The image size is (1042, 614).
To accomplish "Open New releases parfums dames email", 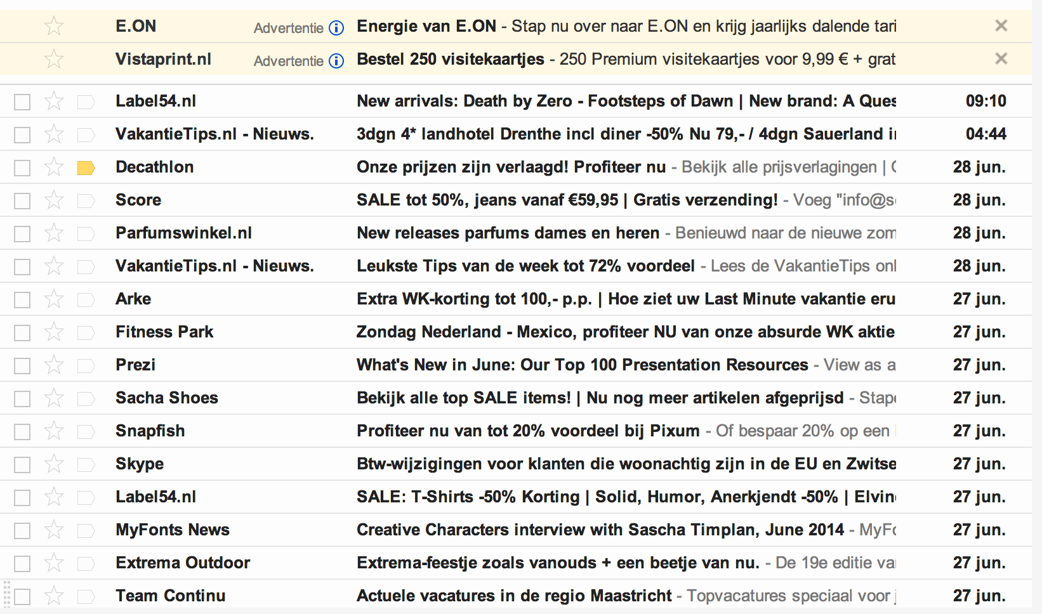I will tap(626, 233).
